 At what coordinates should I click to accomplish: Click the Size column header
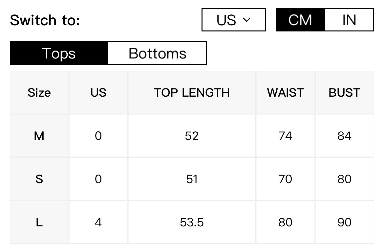(x=39, y=93)
